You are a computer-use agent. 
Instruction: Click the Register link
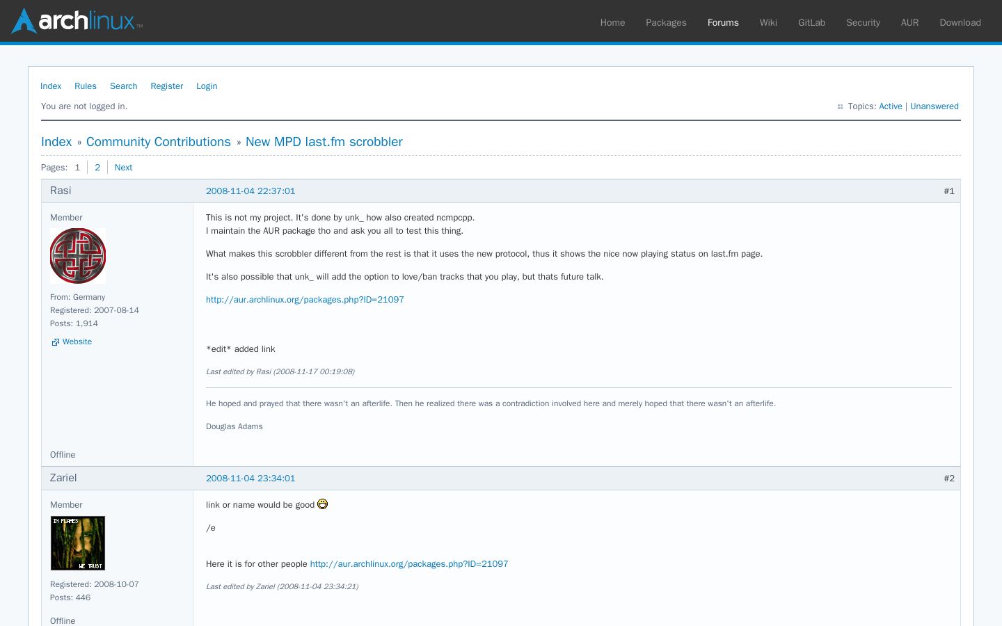[x=167, y=86]
